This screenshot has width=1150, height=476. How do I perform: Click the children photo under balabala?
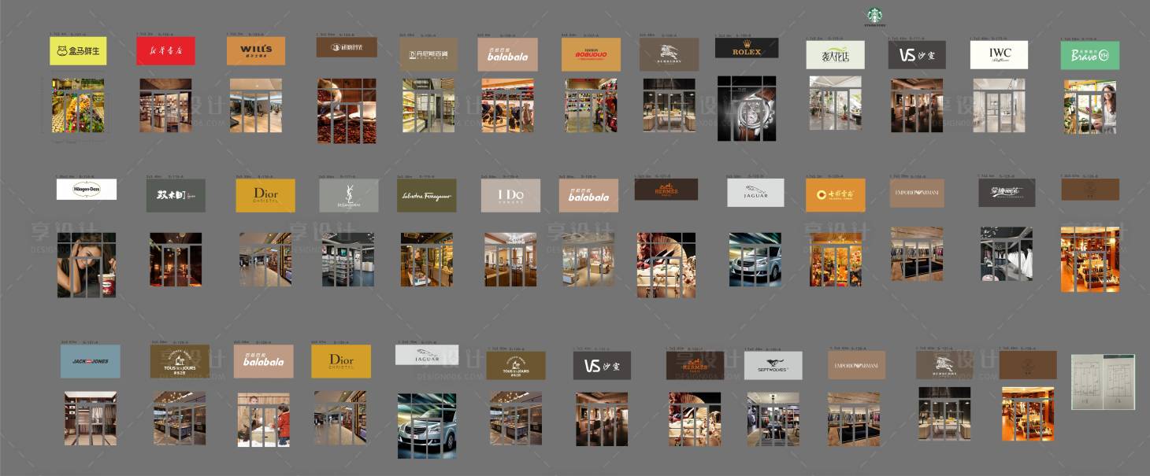pyautogui.click(x=264, y=420)
